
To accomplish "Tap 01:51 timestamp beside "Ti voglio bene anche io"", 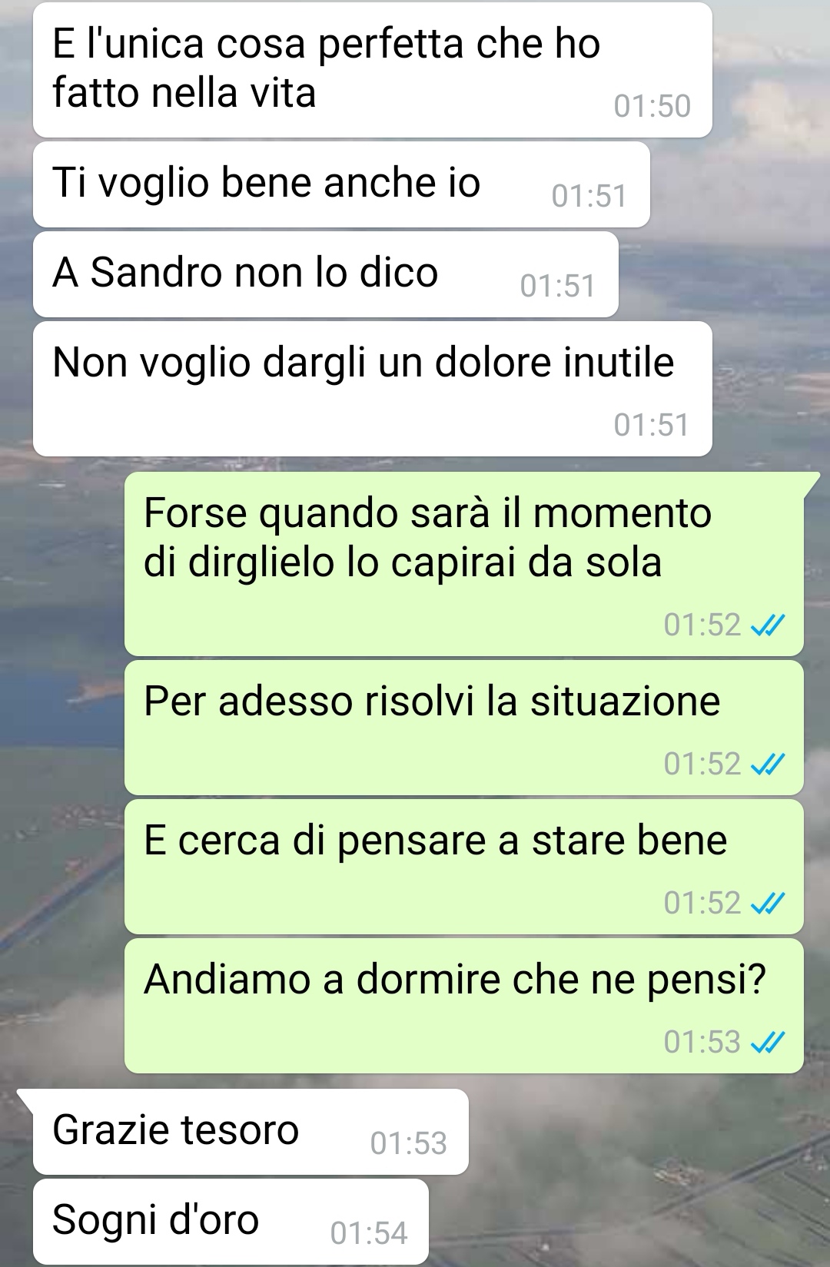I will click(x=589, y=196).
